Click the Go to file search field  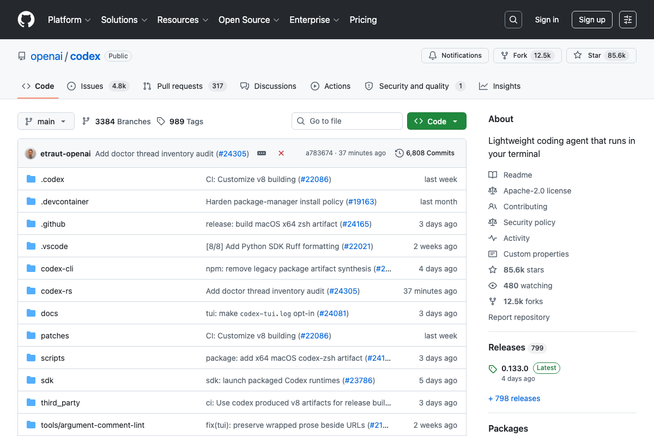click(347, 121)
